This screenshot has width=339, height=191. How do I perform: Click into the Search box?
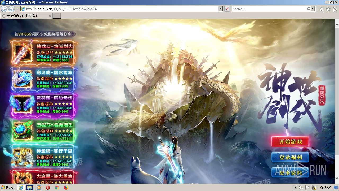pos(269,9)
